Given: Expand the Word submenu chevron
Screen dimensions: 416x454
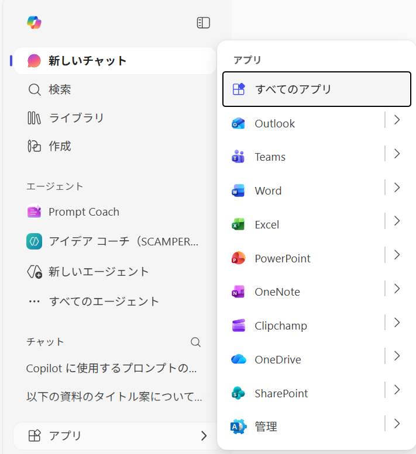Looking at the screenshot, I should pyautogui.click(x=397, y=188).
